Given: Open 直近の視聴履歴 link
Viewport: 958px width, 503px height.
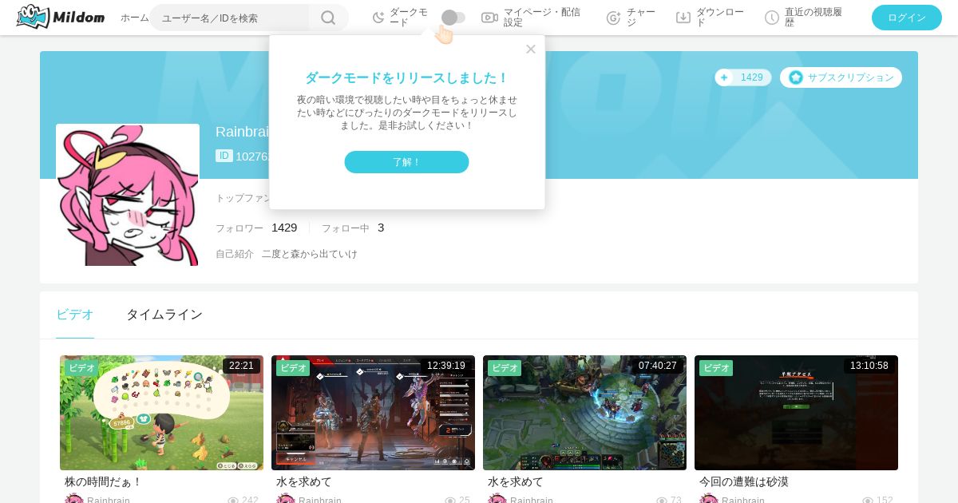Looking at the screenshot, I should click(x=813, y=18).
